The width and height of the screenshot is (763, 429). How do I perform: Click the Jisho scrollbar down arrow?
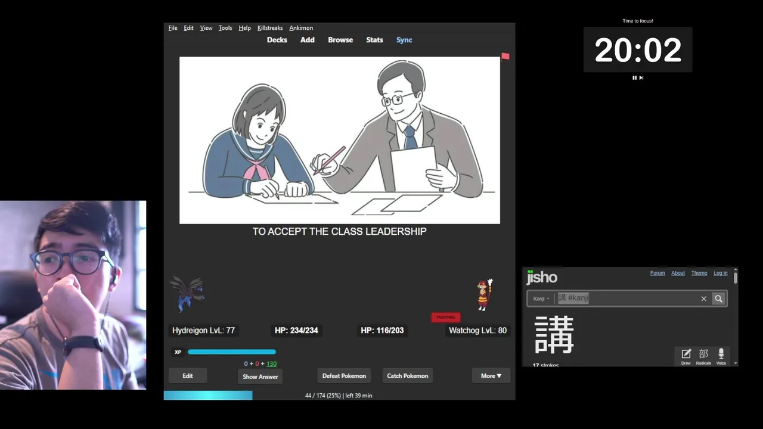point(736,363)
